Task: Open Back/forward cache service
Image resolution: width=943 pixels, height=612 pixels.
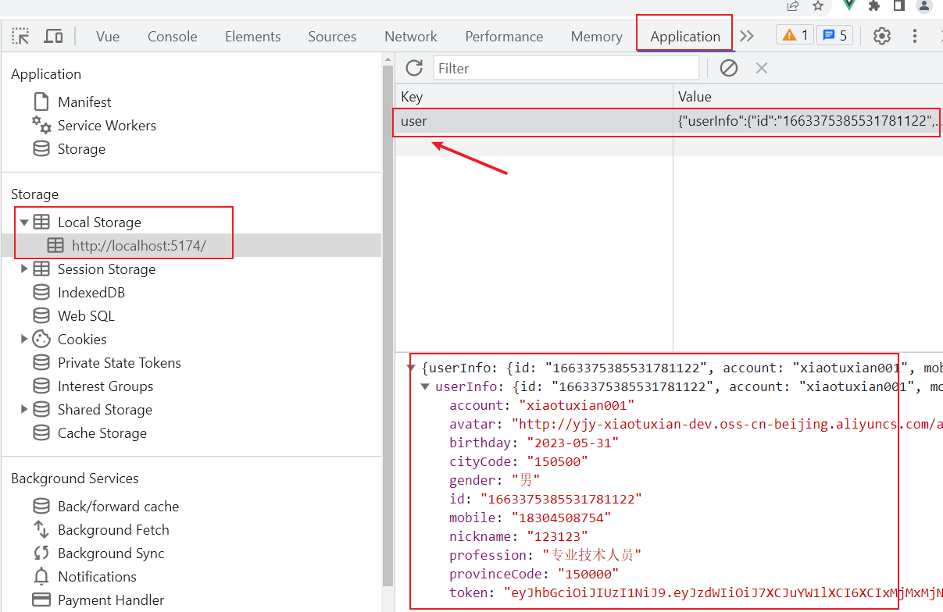Action: (118, 507)
